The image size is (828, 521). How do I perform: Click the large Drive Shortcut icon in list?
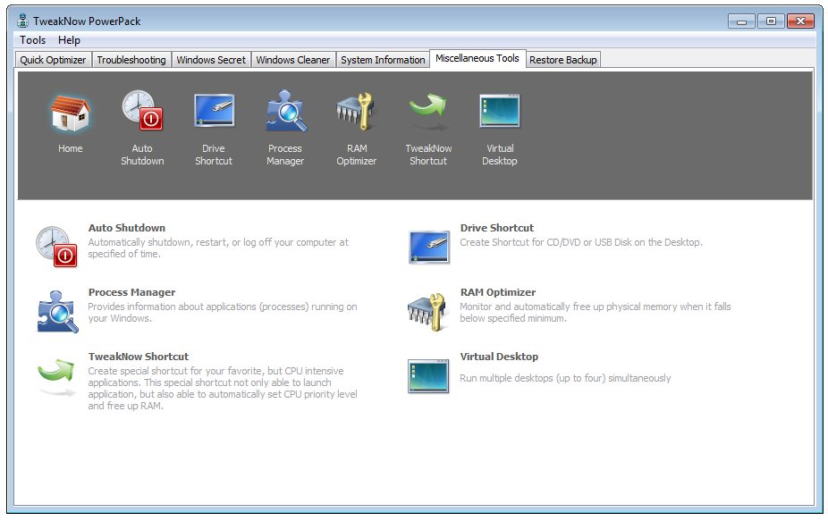coord(429,247)
